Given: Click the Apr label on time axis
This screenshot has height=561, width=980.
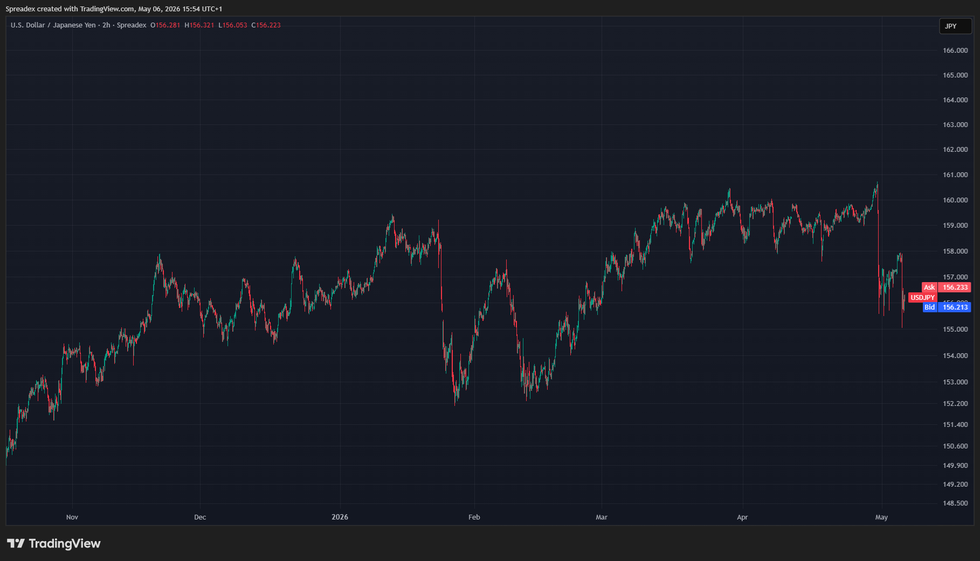Looking at the screenshot, I should pos(742,517).
